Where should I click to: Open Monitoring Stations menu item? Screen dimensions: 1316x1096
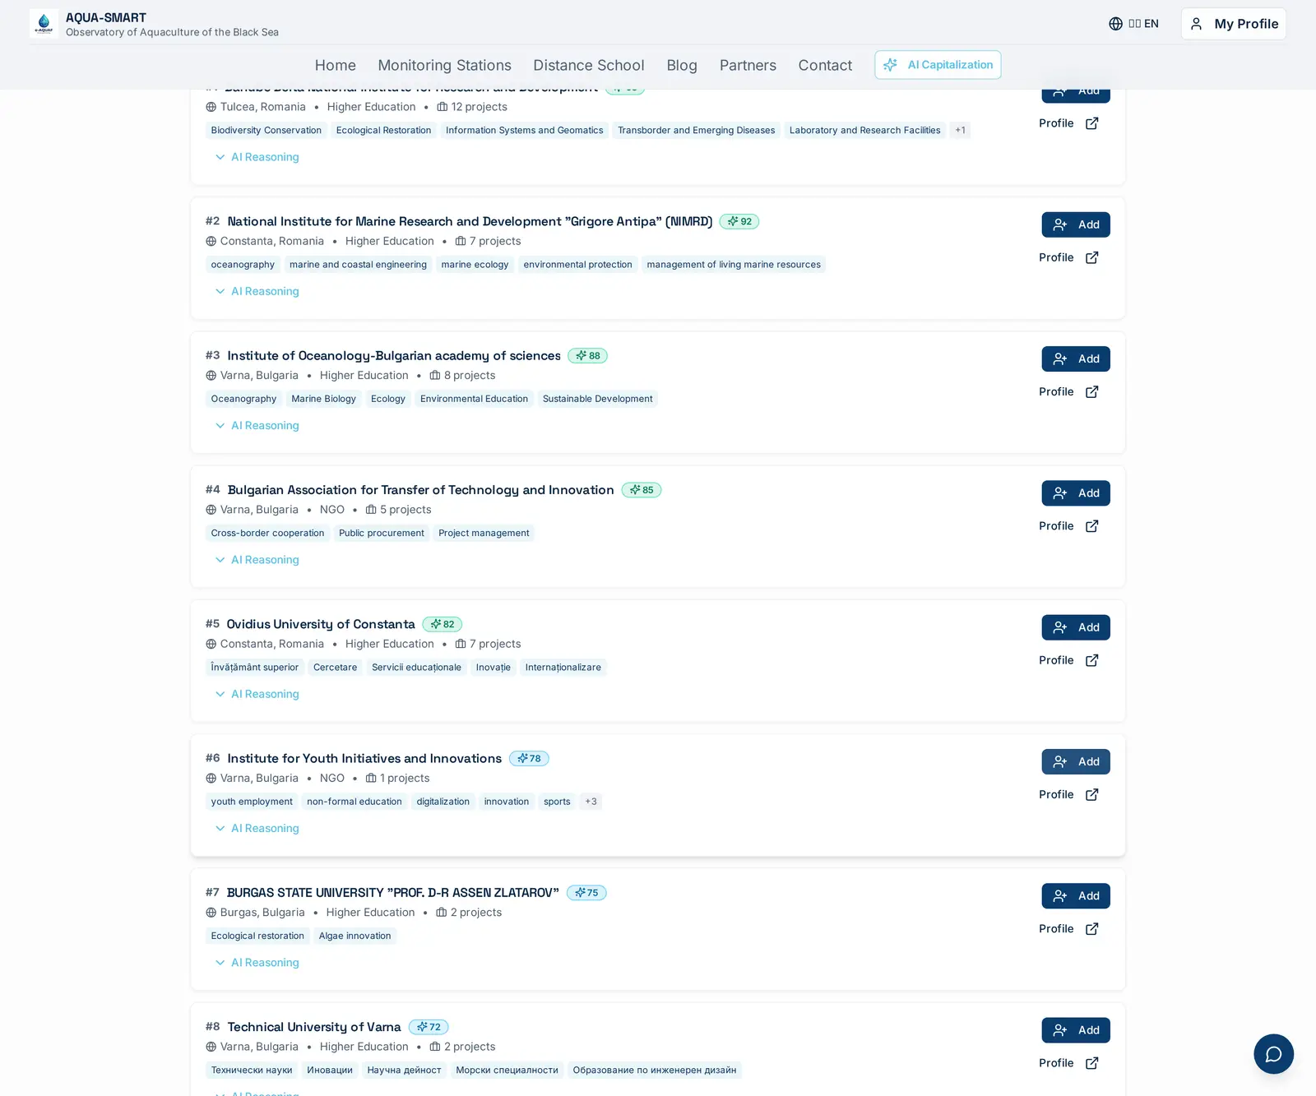(444, 65)
